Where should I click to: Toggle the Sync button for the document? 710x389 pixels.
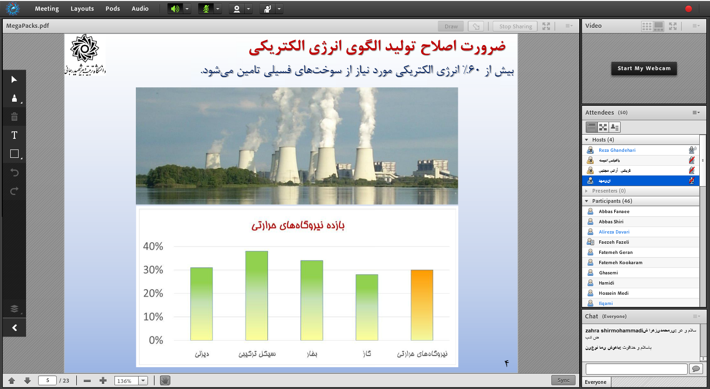pos(563,380)
